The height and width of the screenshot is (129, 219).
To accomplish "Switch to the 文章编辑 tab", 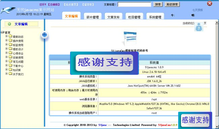I will pyautogui.click(x=71, y=16).
